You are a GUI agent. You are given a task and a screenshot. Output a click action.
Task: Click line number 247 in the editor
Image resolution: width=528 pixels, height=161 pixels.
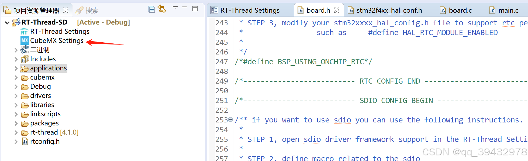pos(222,62)
